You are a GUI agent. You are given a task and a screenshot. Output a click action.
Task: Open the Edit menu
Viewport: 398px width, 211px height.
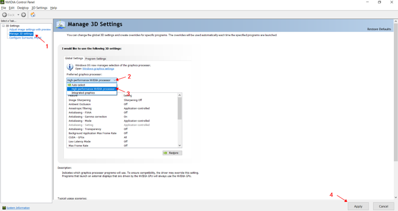[x=12, y=8]
